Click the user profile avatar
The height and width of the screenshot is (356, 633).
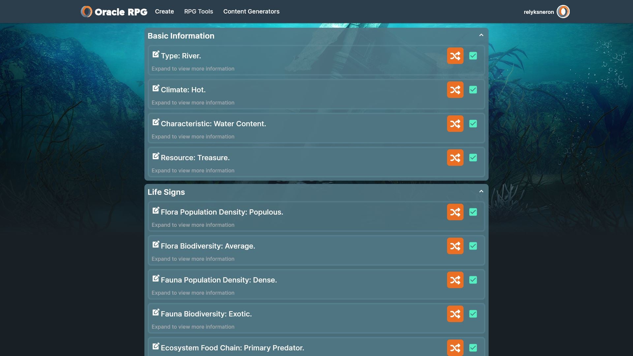click(563, 12)
